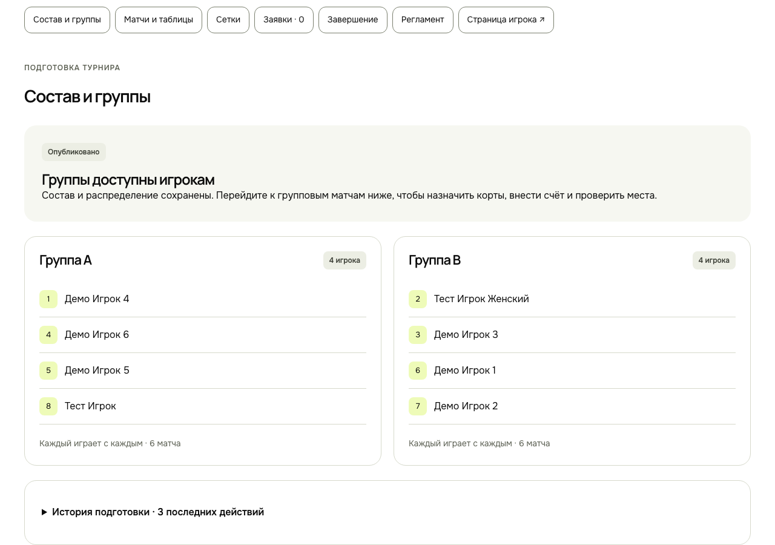Open the Завершение tab
Screen dimensions: 775x545
tap(353, 20)
